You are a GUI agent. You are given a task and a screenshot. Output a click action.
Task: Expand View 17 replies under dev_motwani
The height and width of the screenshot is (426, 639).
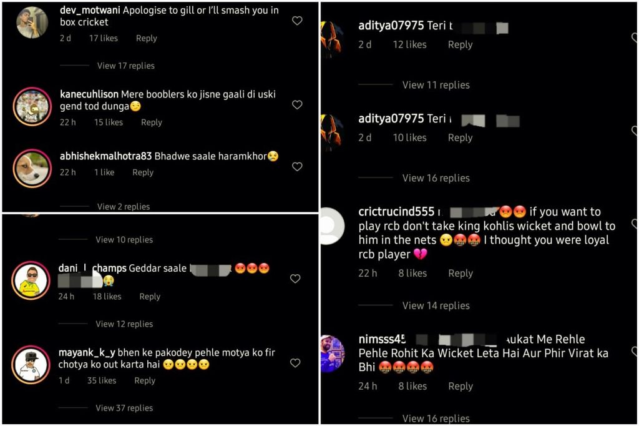(x=125, y=66)
